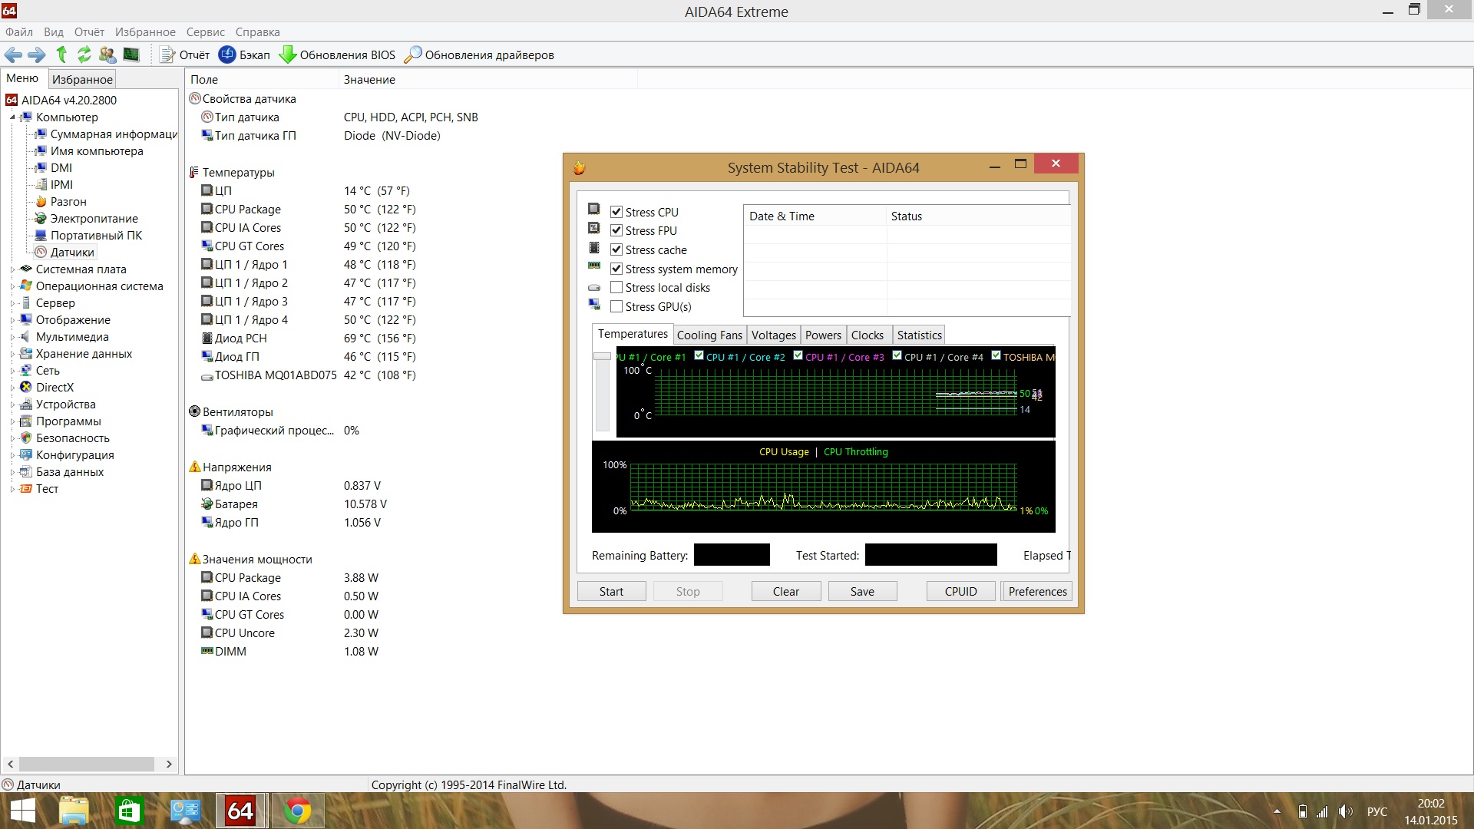Click the CPUID button
Image resolution: width=1474 pixels, height=829 pixels.
960,592
